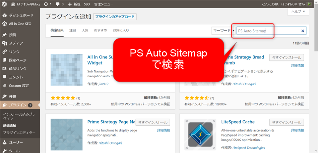Open 詳細情報 for LiteSpeed Cache
The image size is (318, 153).
click(x=297, y=130)
